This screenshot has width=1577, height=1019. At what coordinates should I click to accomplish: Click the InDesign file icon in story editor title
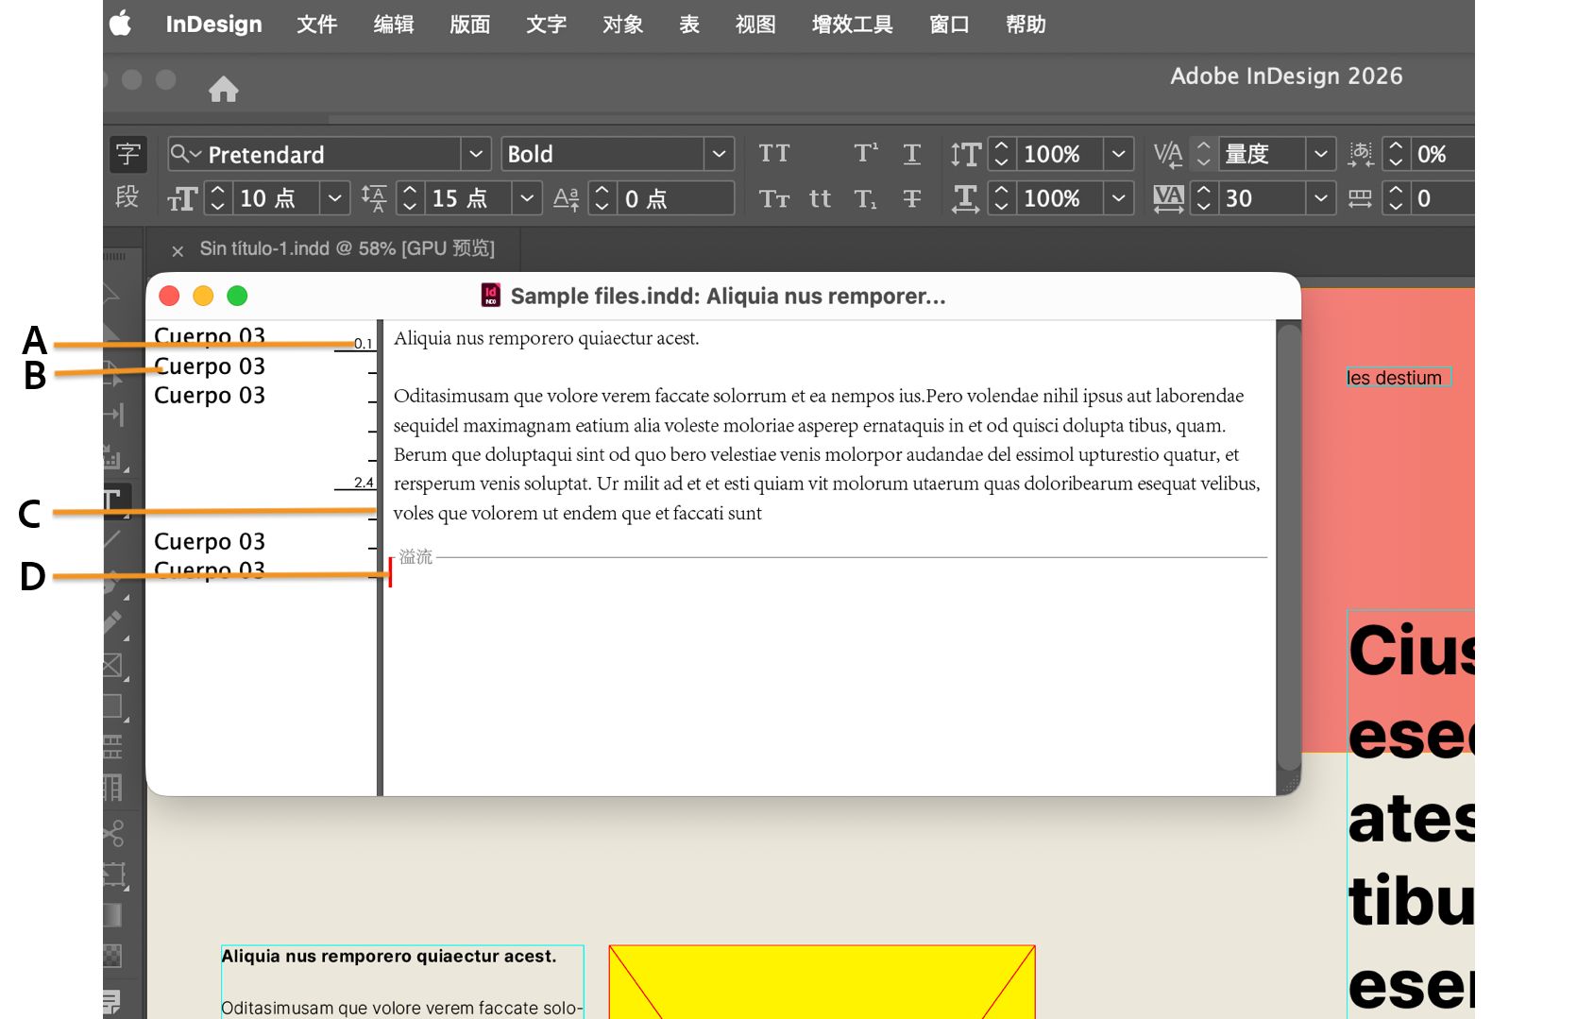491,296
